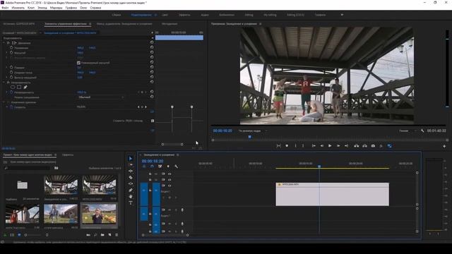Enable voice-over record on first audio track
The width and height of the screenshot is (452, 254).
[182, 210]
